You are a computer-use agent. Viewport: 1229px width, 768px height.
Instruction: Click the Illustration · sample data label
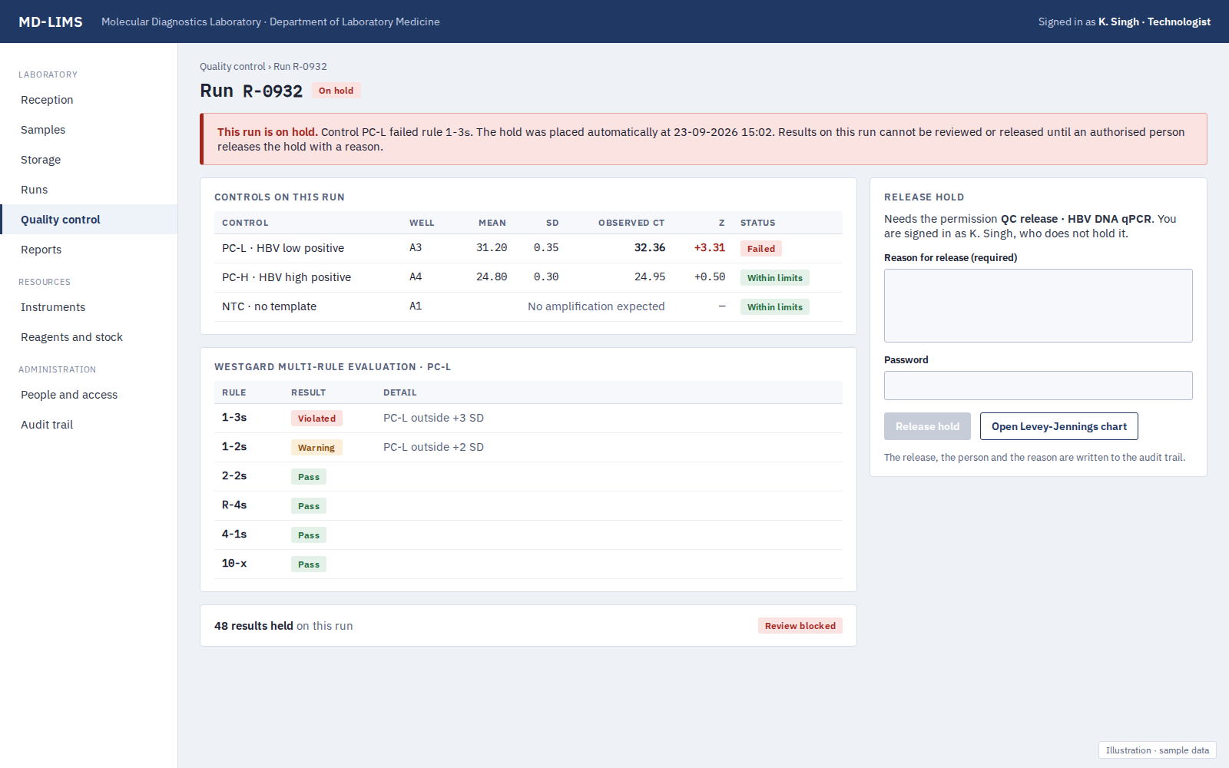tap(1157, 750)
